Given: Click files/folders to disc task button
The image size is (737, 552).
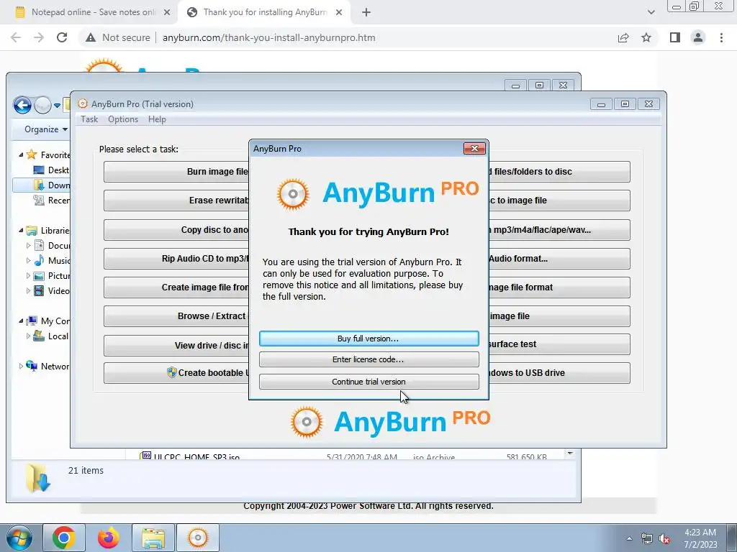Looking at the screenshot, I should pos(559,172).
